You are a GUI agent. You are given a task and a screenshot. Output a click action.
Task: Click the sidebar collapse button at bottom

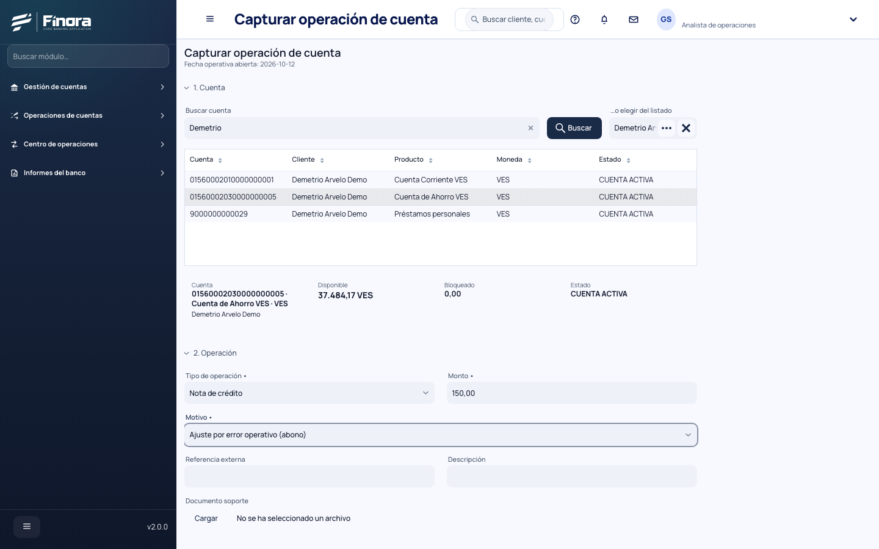point(27,526)
